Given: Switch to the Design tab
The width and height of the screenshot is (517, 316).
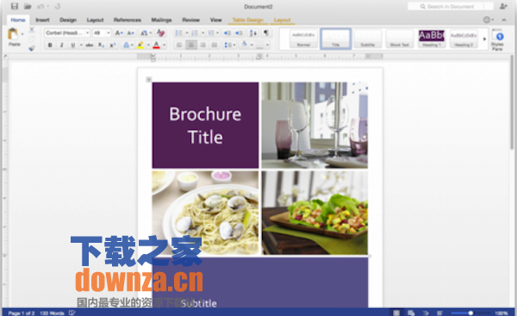Looking at the screenshot, I should (68, 20).
